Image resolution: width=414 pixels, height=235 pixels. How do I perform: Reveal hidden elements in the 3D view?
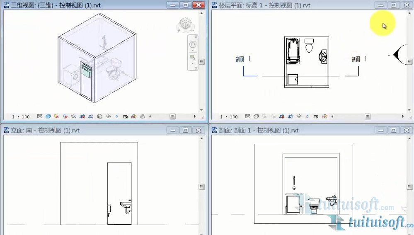(116, 116)
